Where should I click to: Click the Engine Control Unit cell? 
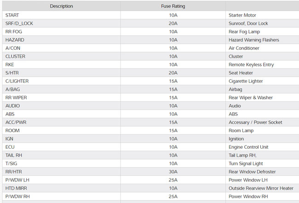pyautogui.click(x=248, y=147)
